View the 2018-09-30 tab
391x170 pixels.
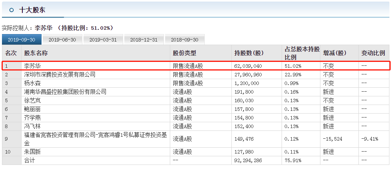coord(185,40)
